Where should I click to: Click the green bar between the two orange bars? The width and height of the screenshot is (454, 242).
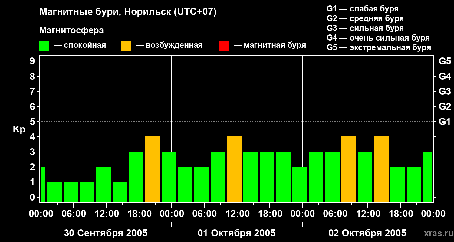pyautogui.click(x=365, y=177)
